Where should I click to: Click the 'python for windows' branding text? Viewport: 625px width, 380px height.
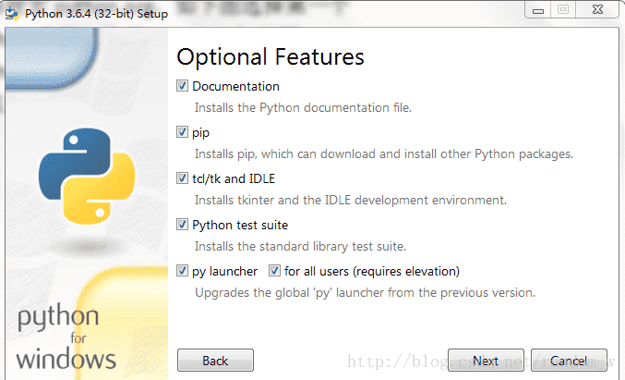click(66, 338)
